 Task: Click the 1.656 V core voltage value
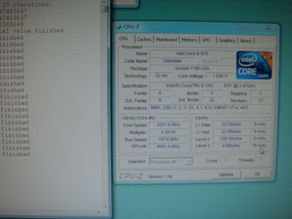point(220,76)
